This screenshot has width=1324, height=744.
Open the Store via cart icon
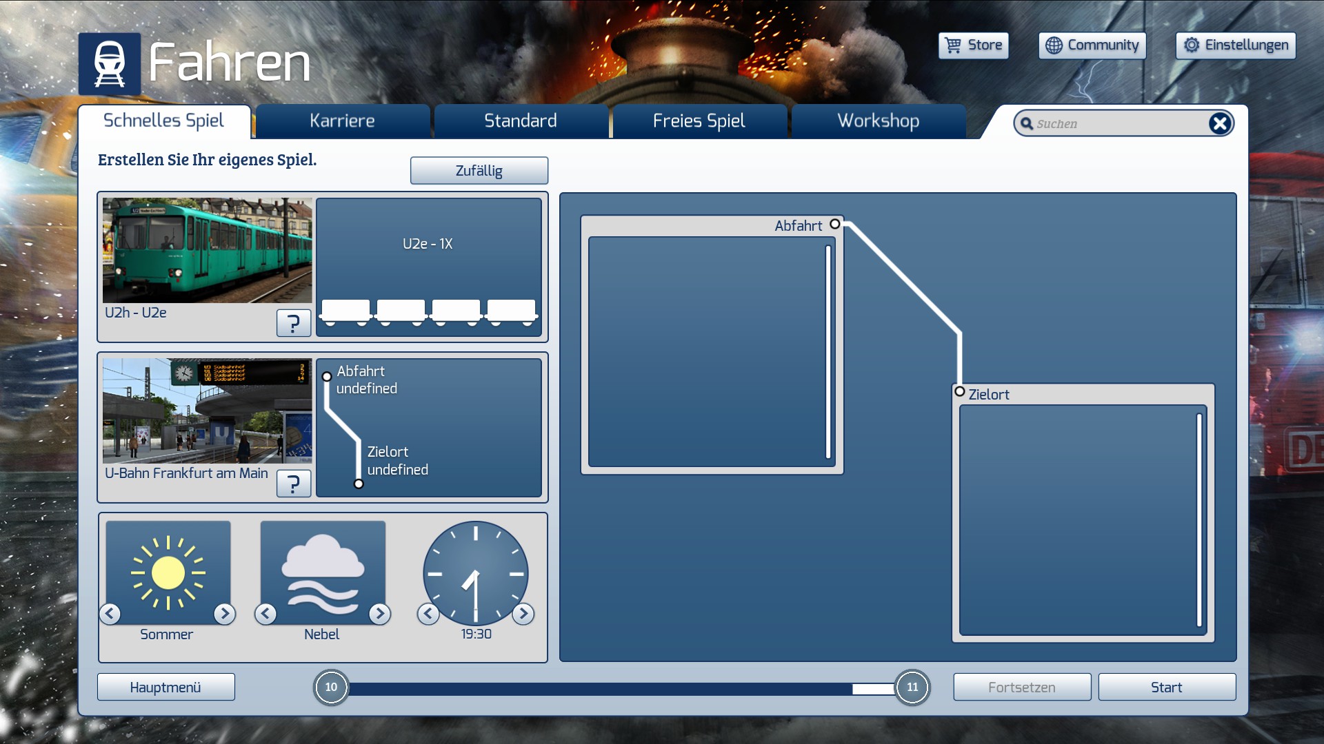click(x=953, y=45)
